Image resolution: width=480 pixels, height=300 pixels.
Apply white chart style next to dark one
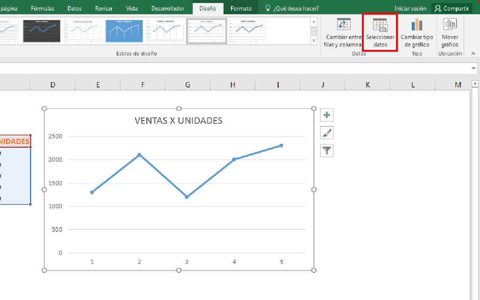click(83, 31)
